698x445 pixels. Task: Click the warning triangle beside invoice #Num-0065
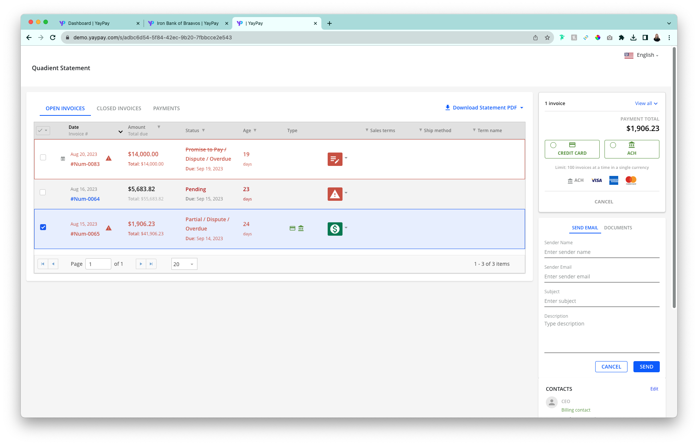click(109, 228)
